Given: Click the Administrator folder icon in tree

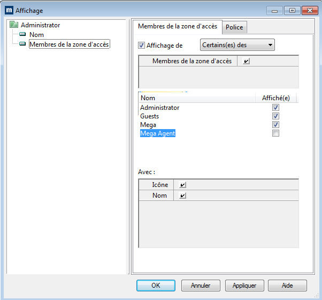Looking at the screenshot, I should click(x=14, y=25).
